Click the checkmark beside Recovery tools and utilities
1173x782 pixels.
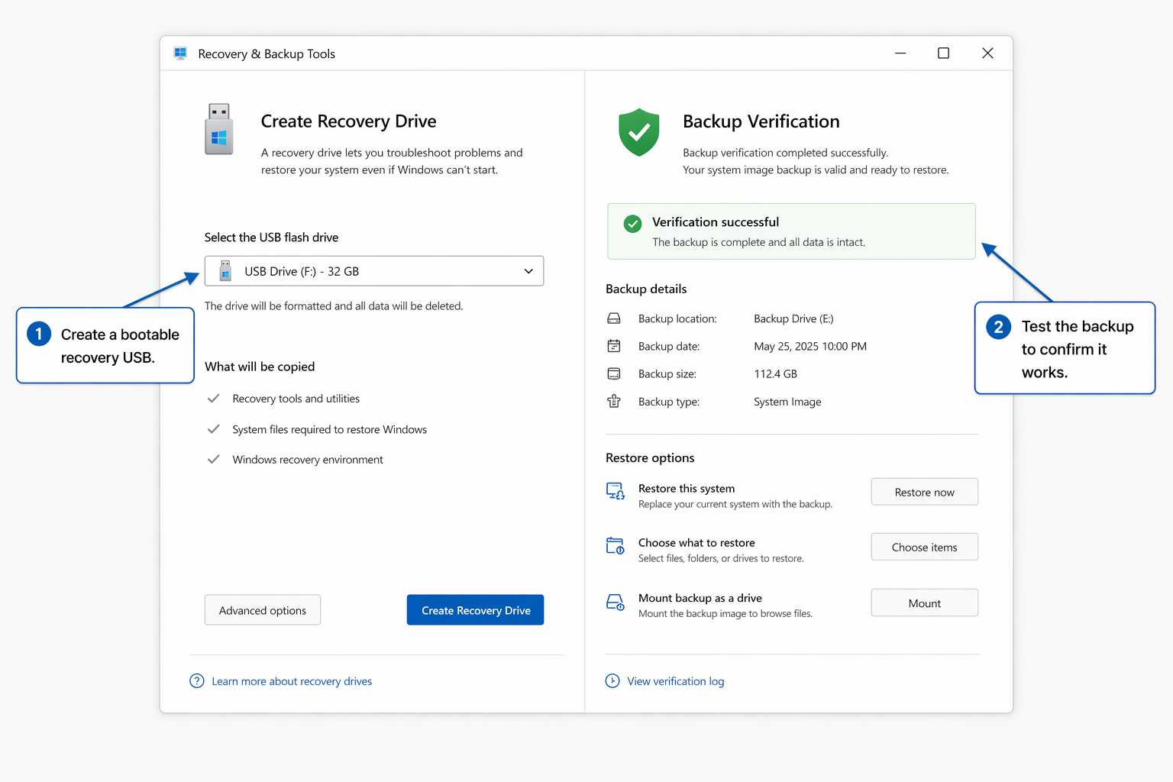coord(214,399)
